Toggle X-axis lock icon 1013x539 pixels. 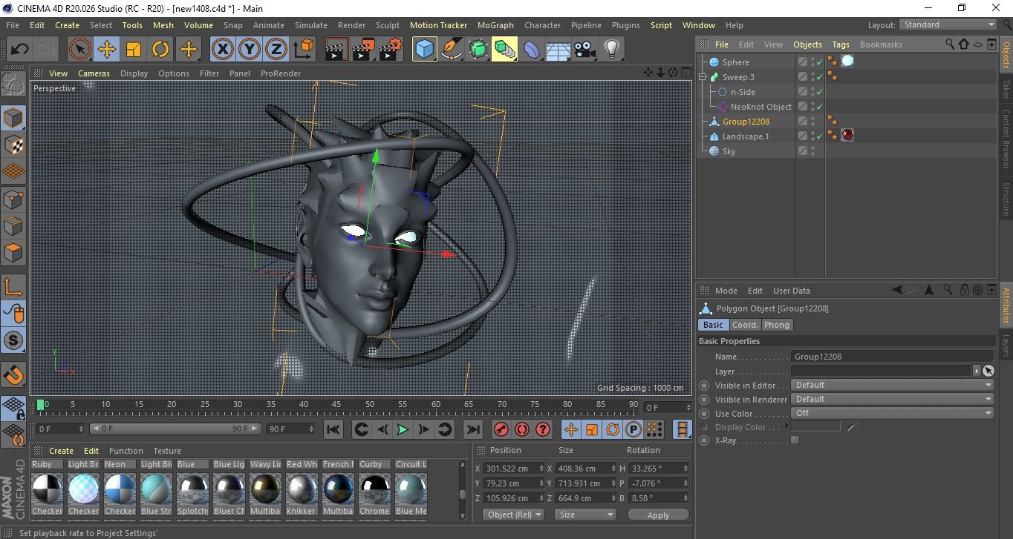[222, 50]
